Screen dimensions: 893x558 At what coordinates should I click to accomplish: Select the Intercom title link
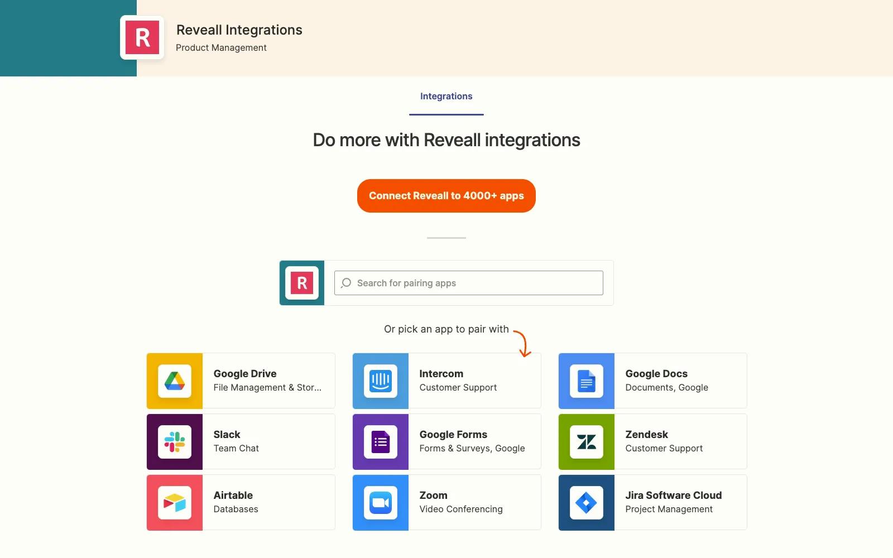[441, 374]
